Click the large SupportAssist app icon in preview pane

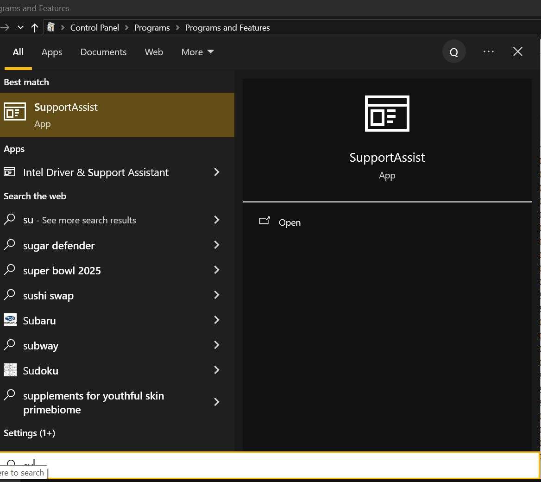click(x=387, y=114)
